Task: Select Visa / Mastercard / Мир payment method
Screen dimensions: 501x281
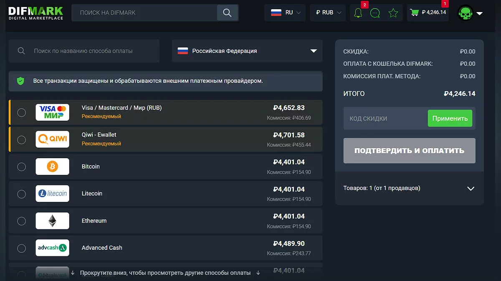Action: click(x=21, y=112)
